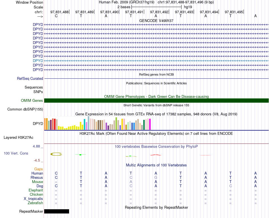Open the OMIM Genes track label
269x218 pixels.
coord(32,100)
